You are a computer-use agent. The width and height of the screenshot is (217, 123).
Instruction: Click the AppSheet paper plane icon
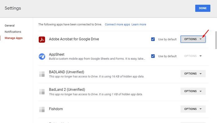[42, 57]
